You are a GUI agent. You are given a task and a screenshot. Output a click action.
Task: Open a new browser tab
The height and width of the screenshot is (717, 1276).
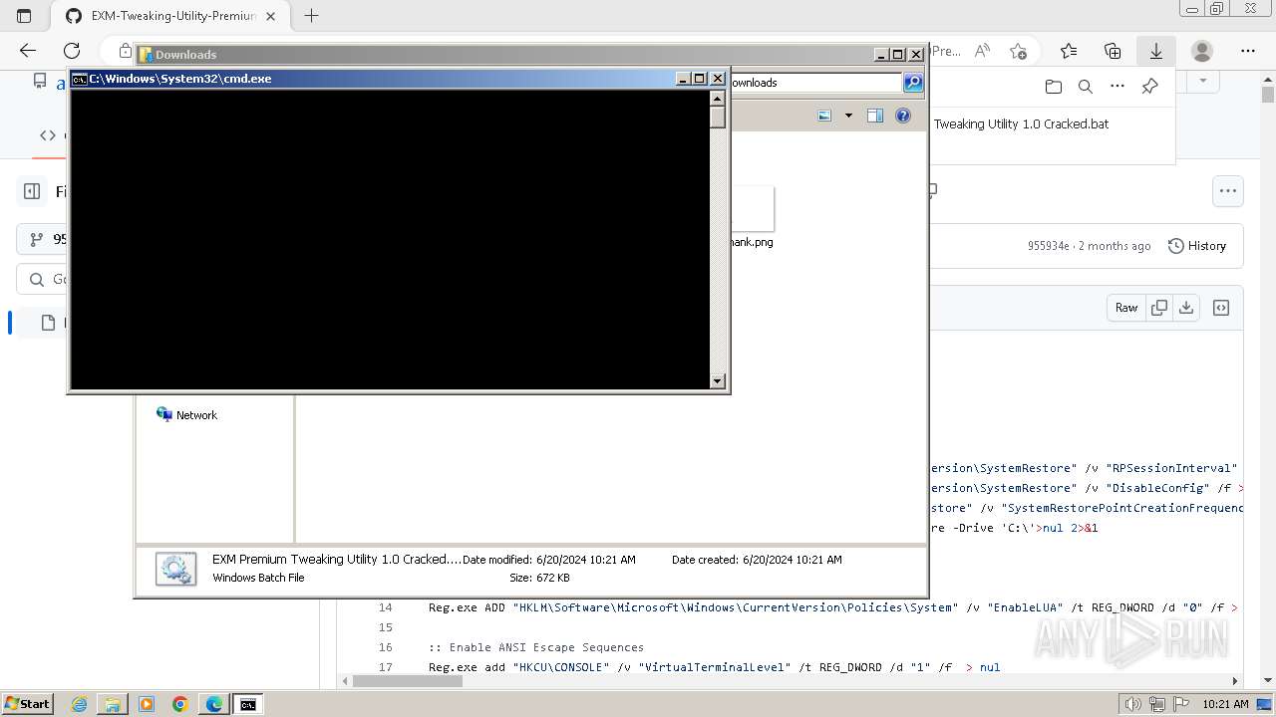[311, 16]
